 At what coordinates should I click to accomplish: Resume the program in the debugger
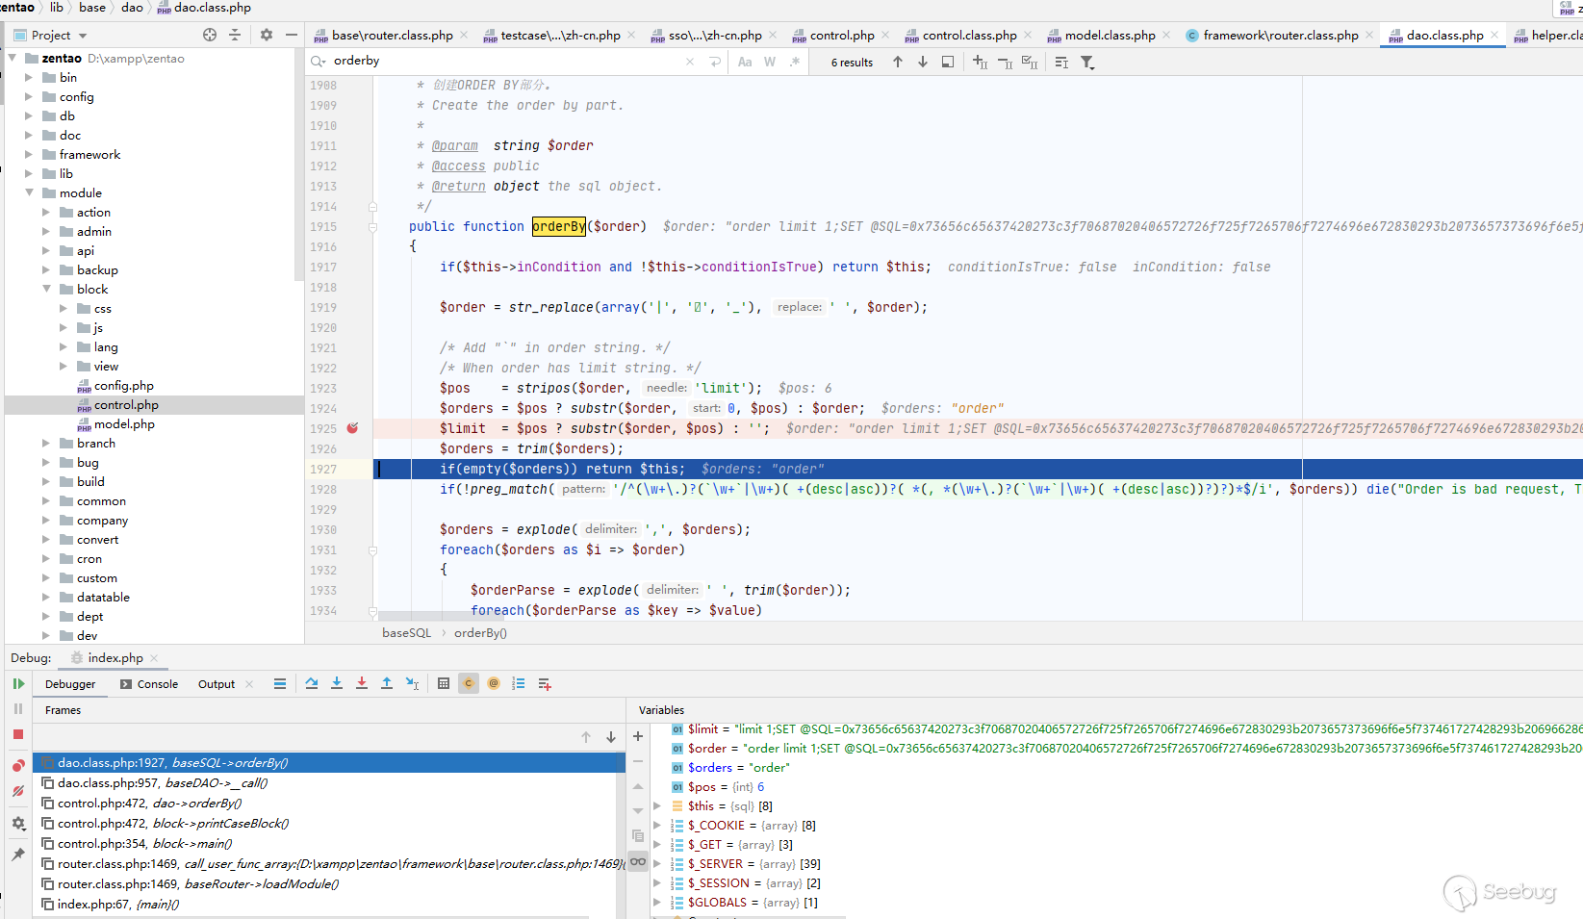(x=18, y=684)
